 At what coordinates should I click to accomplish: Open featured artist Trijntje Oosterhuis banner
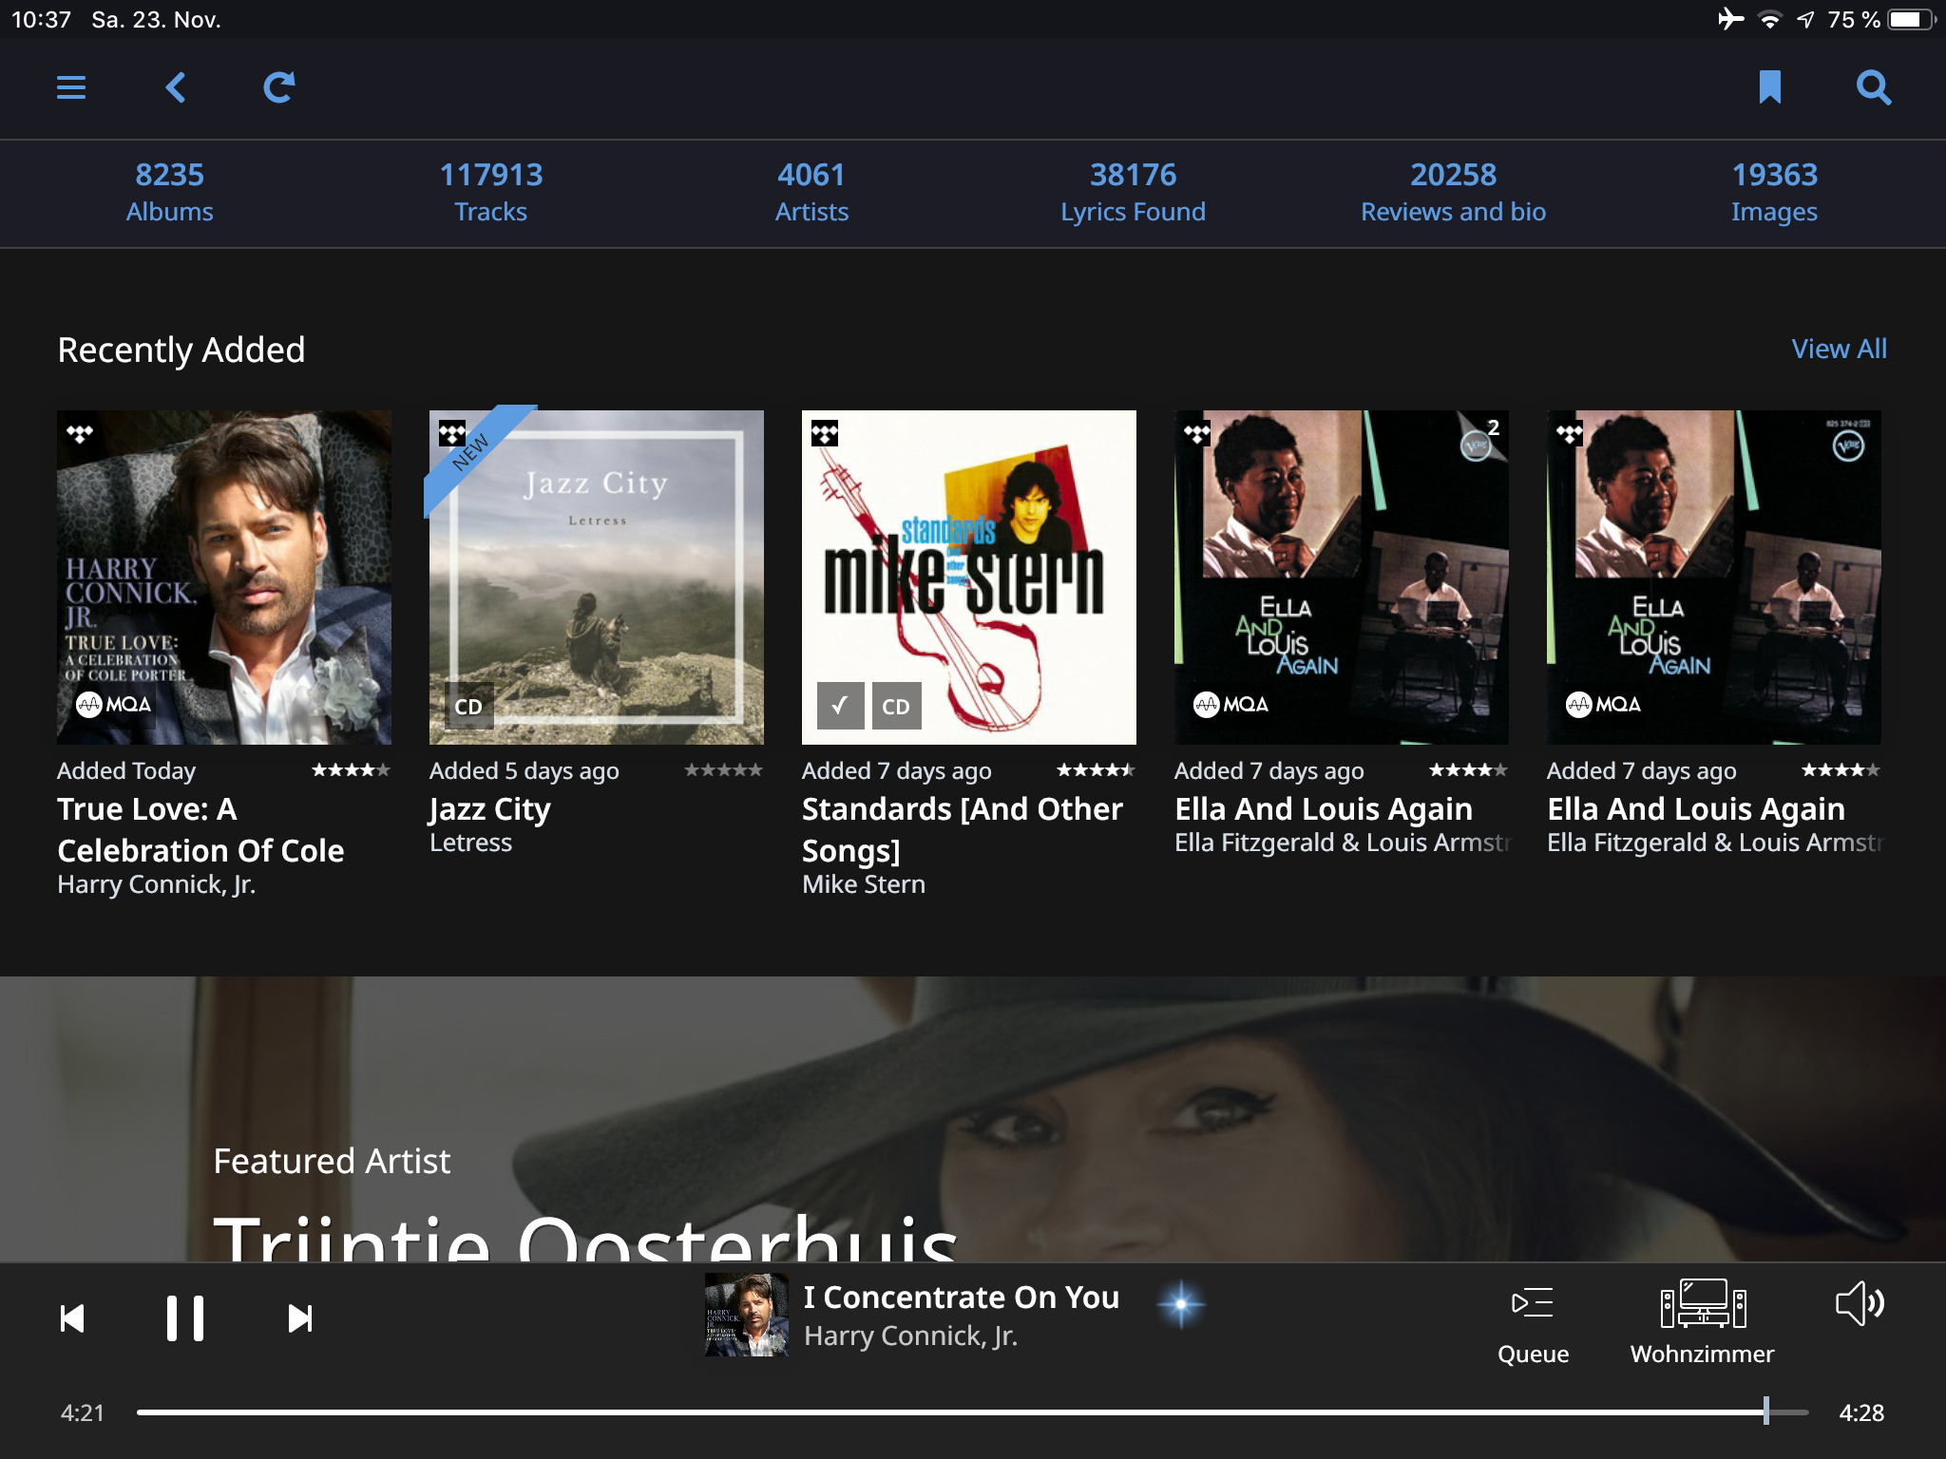click(973, 1119)
